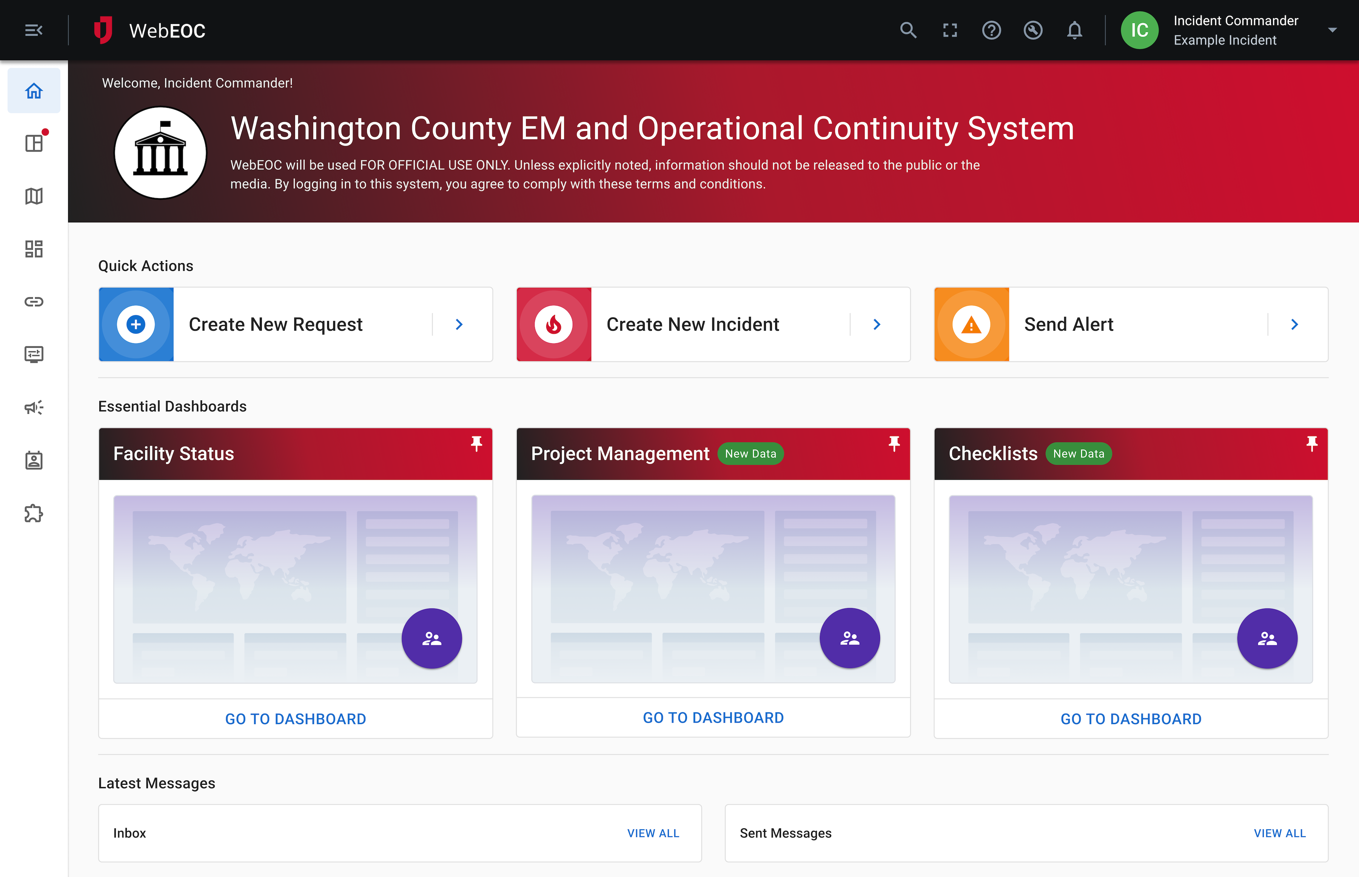Expand the Incident Commander account dropdown

click(x=1332, y=30)
